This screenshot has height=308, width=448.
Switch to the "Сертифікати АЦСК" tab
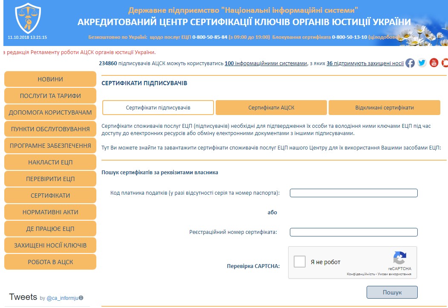point(271,108)
